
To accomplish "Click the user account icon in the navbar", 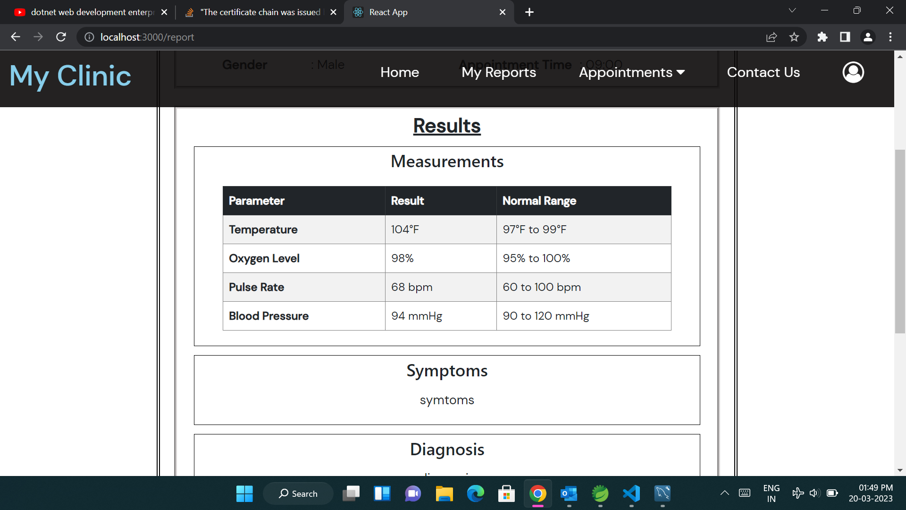I will point(853,72).
